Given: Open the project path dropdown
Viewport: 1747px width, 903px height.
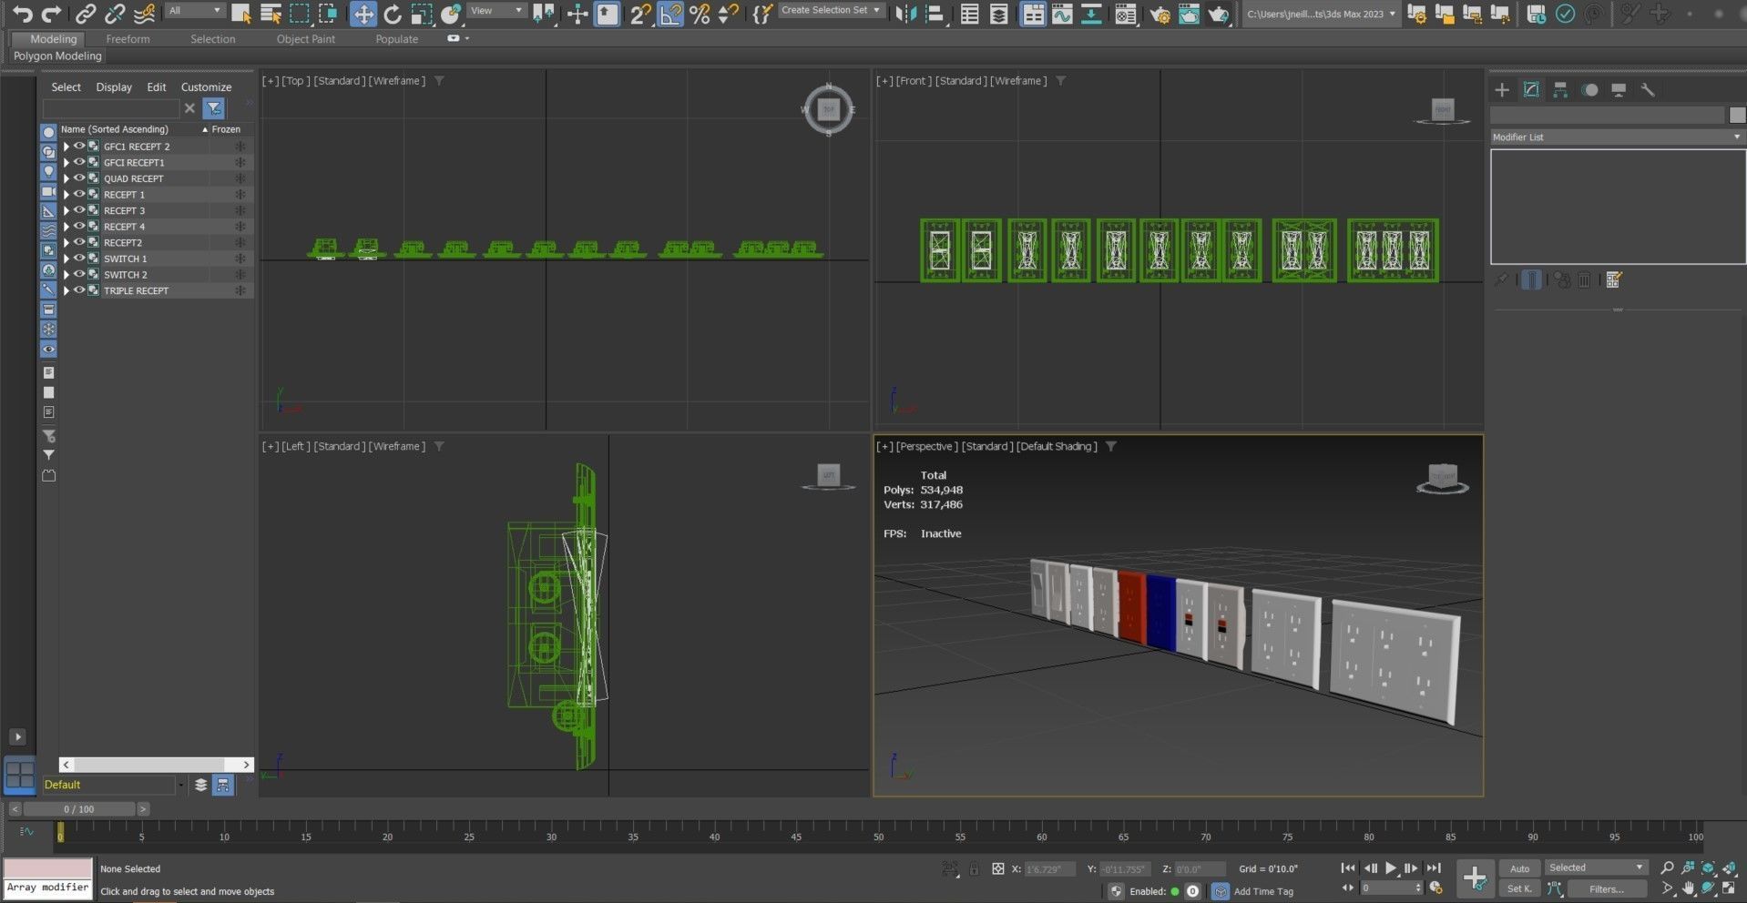Looking at the screenshot, I should click(x=1321, y=14).
